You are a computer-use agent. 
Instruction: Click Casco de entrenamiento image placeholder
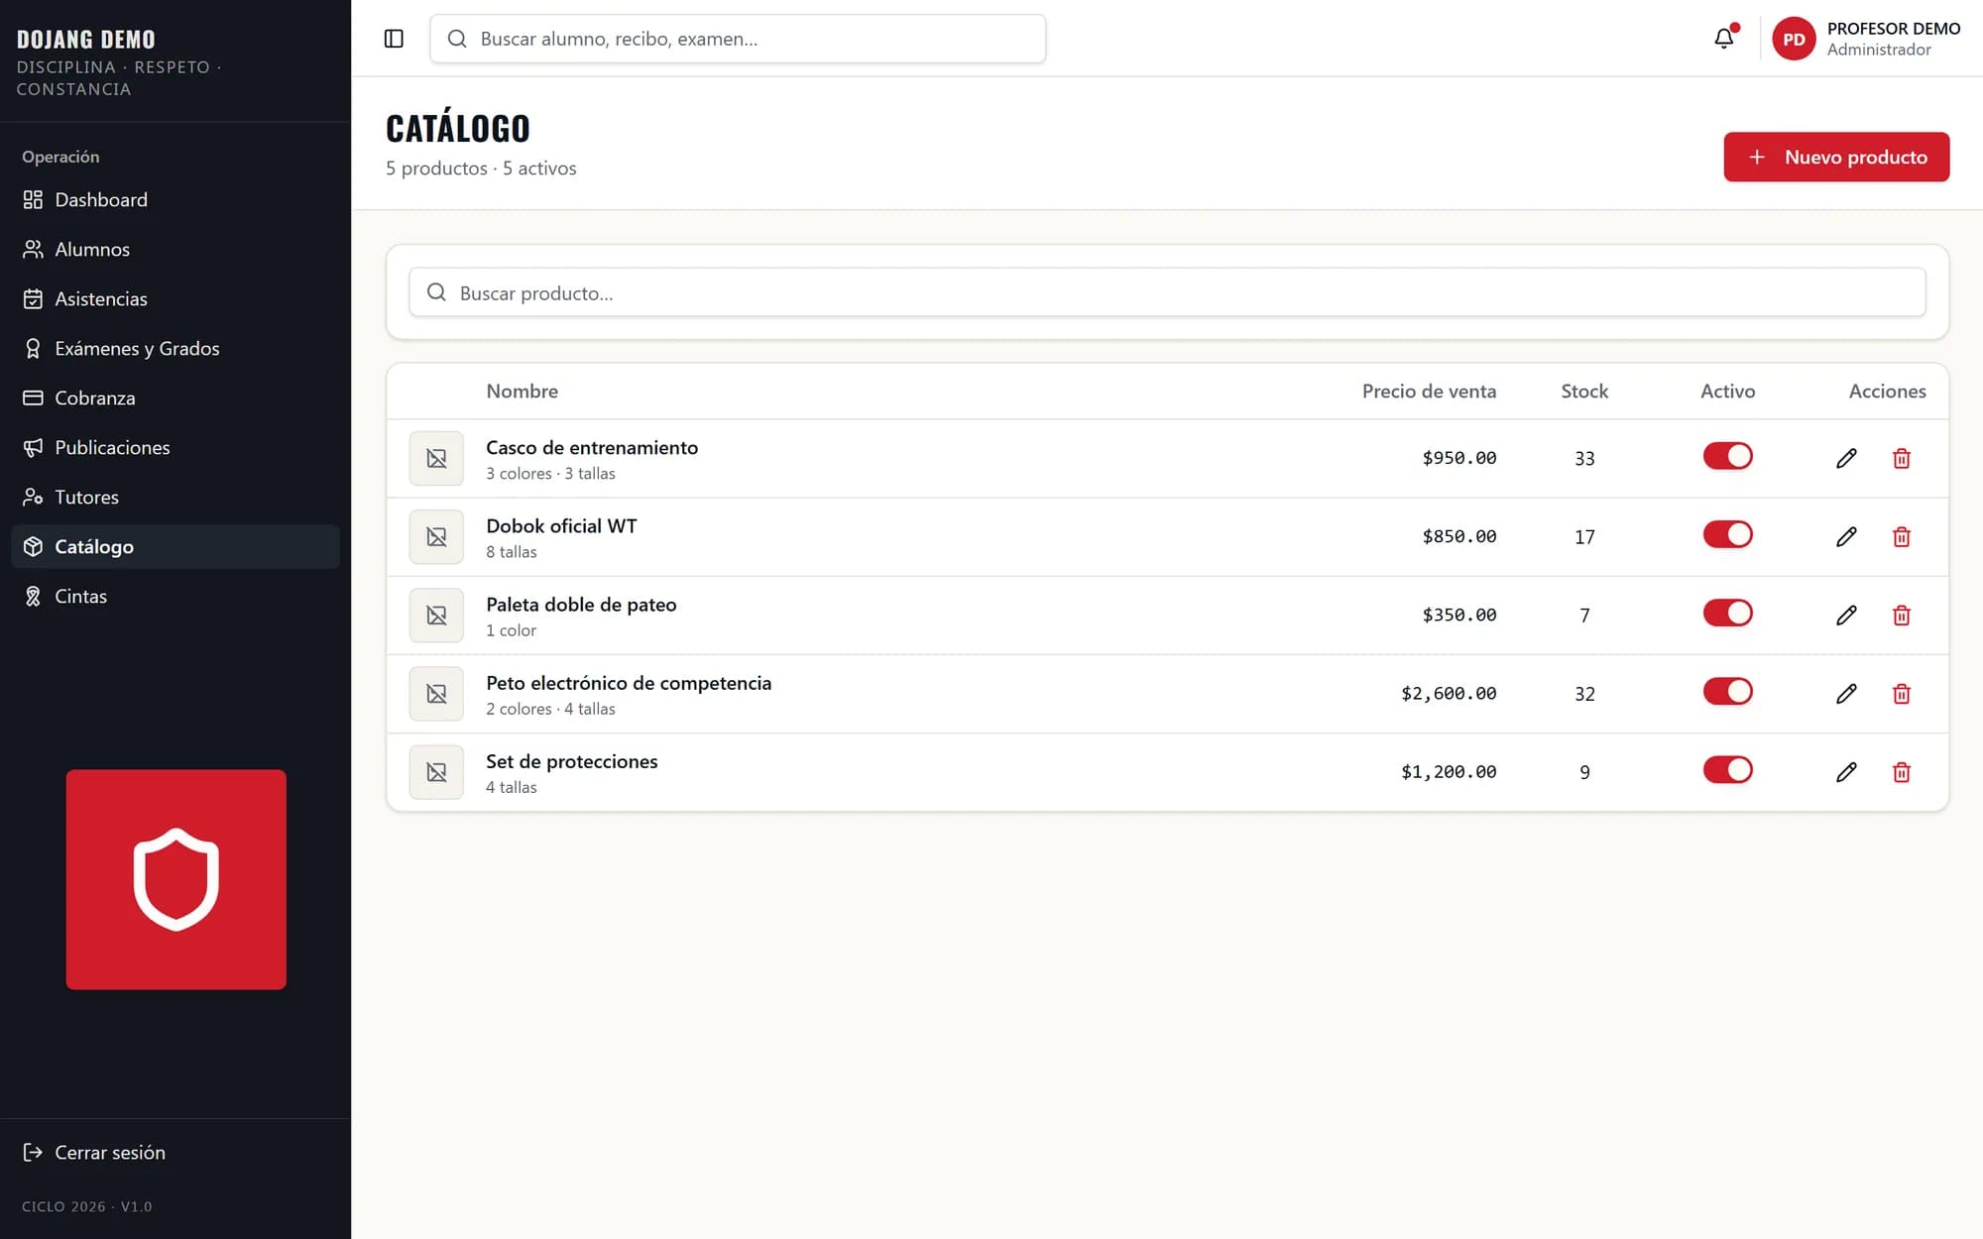(x=436, y=458)
